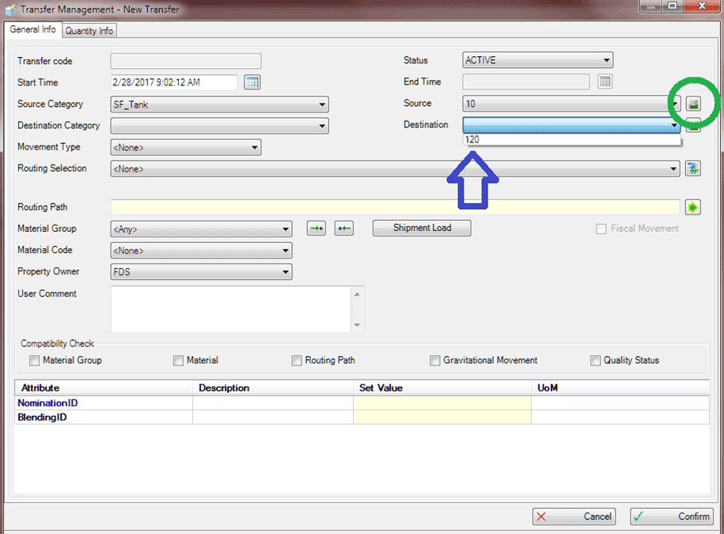
Task: Check the Routing Path compatibility option
Action: 297,360
